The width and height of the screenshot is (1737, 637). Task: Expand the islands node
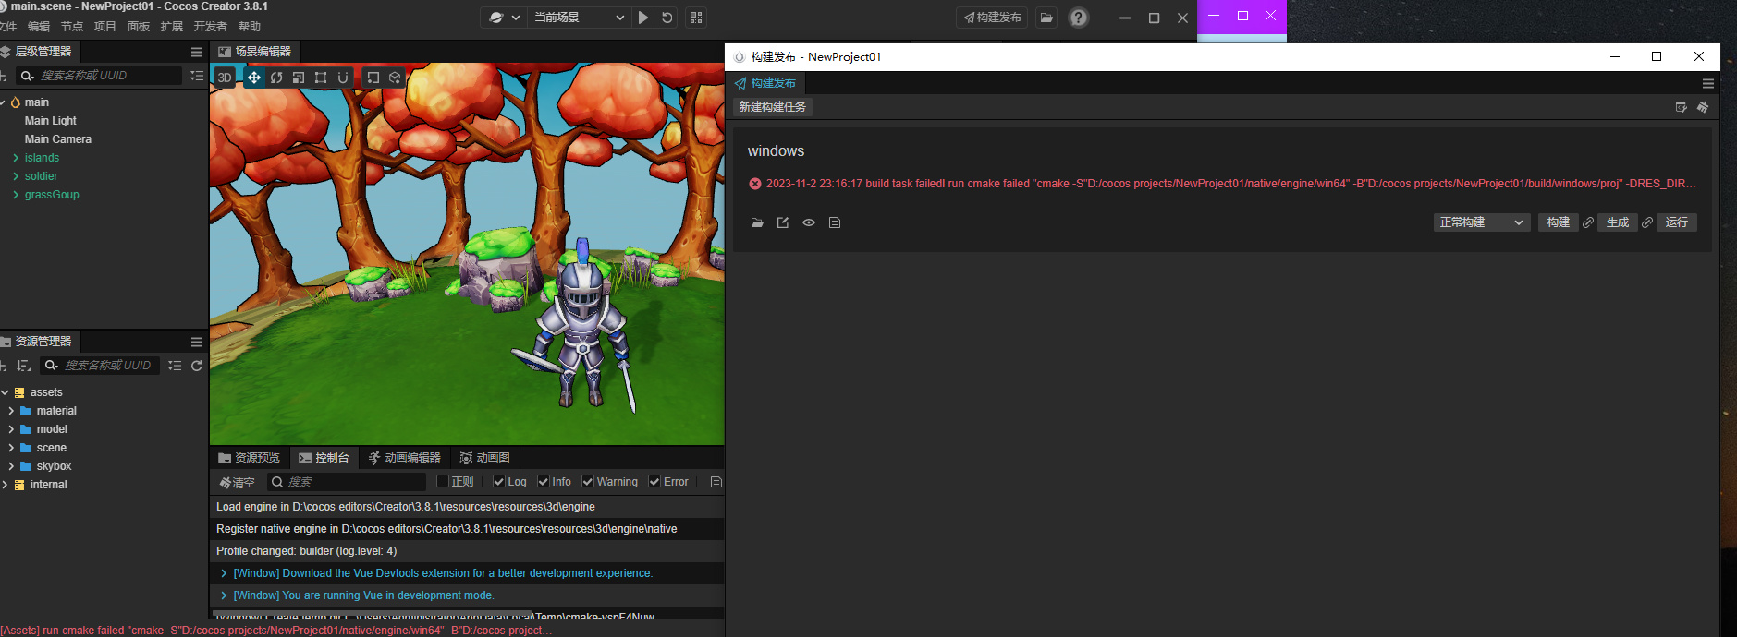click(x=16, y=158)
